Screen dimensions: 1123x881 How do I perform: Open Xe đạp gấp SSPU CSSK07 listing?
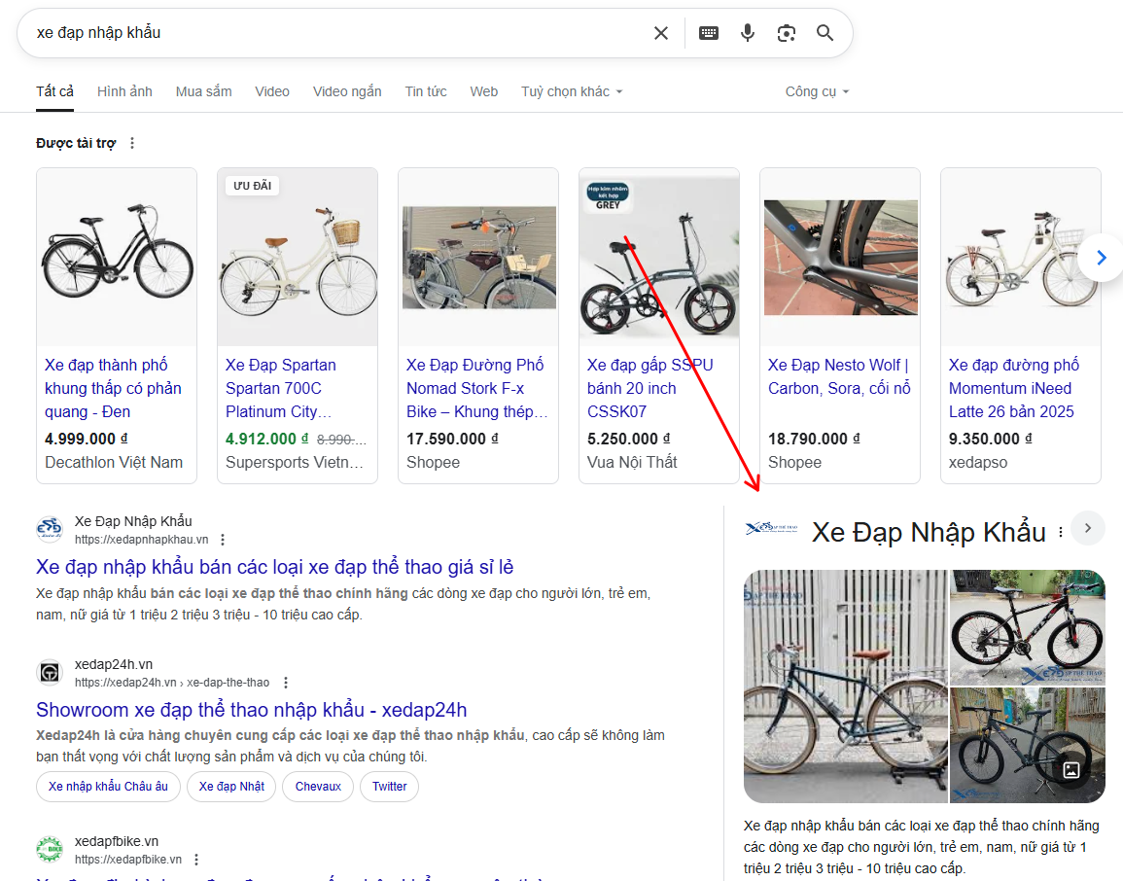[x=650, y=388]
